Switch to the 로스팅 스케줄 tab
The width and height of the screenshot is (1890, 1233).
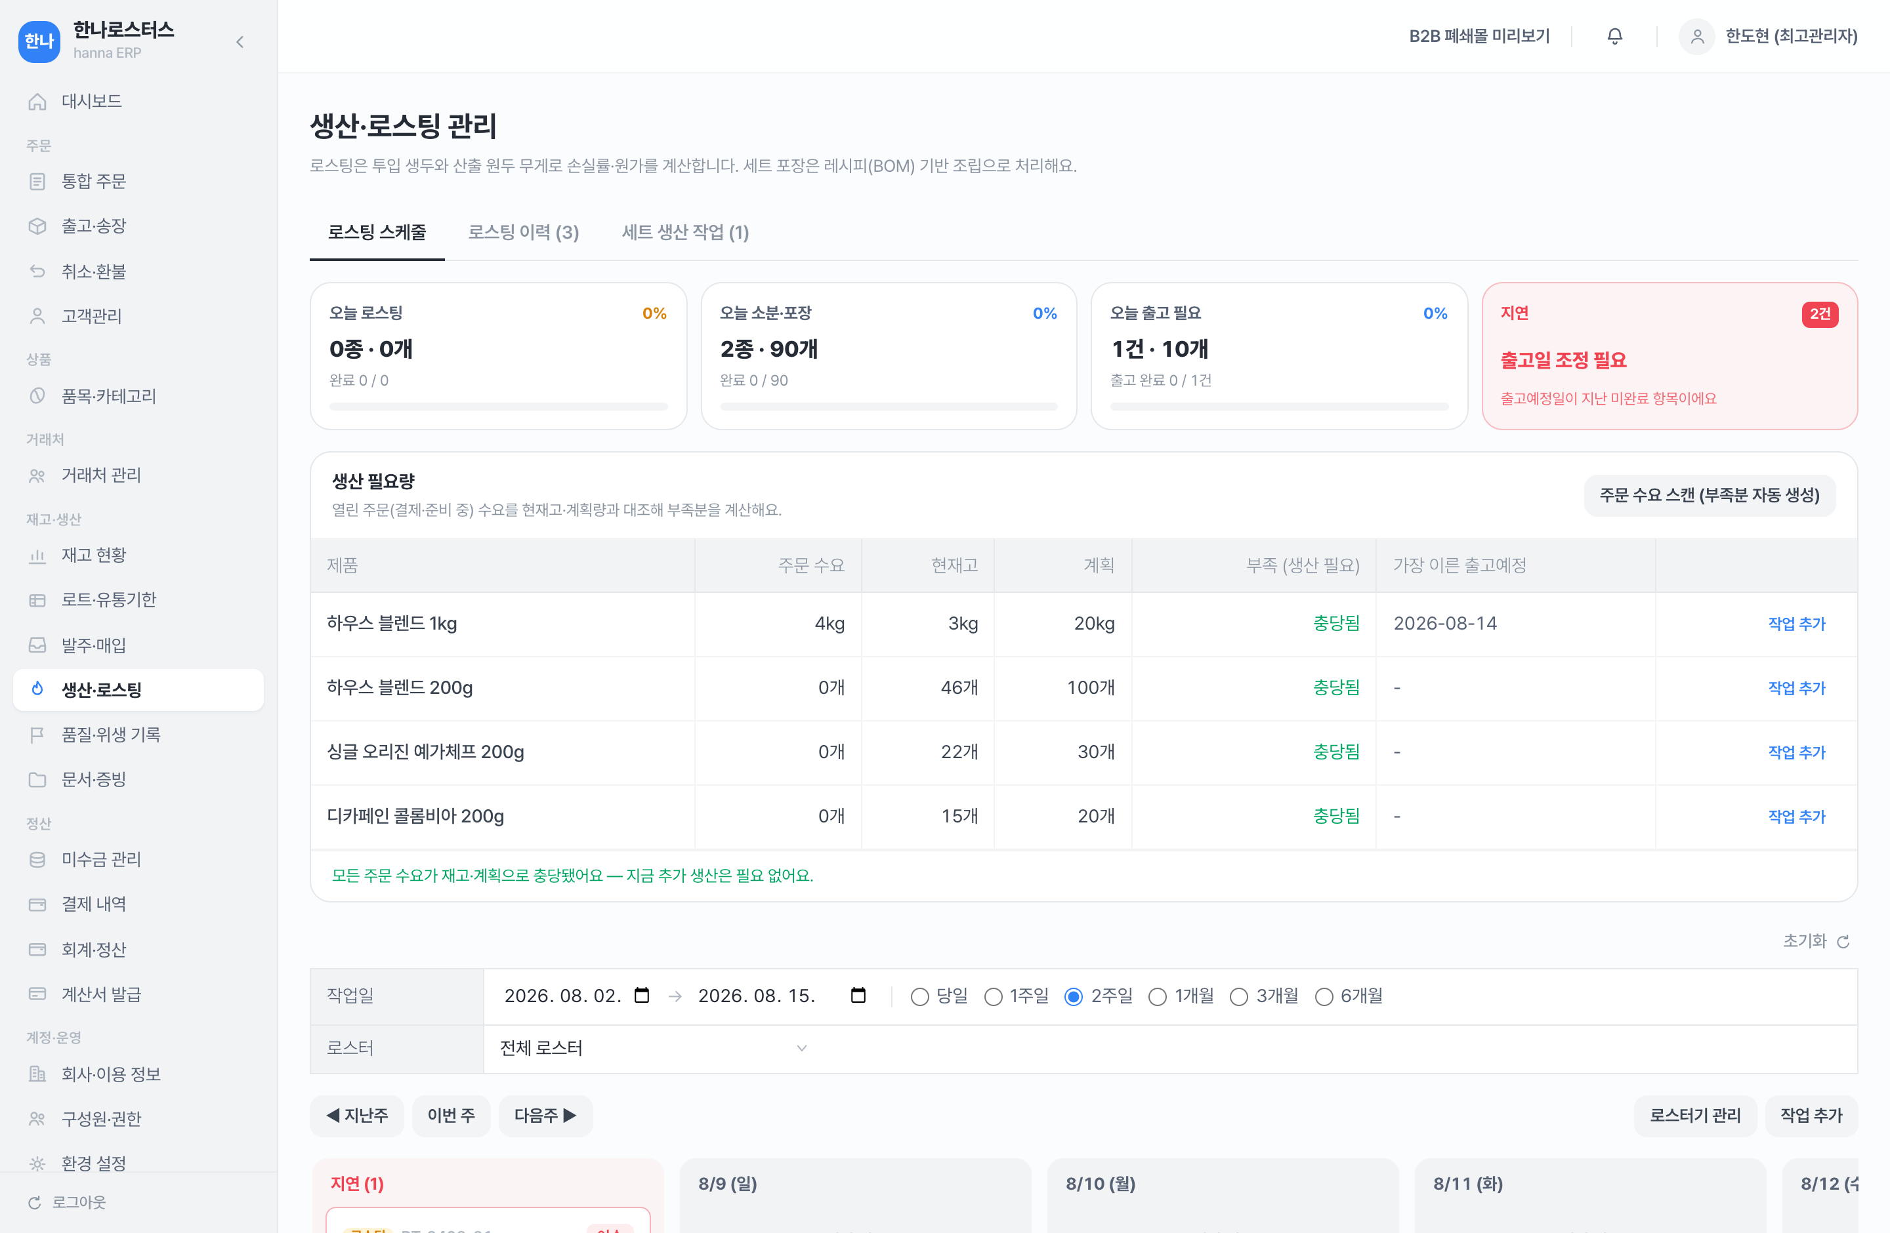point(377,232)
